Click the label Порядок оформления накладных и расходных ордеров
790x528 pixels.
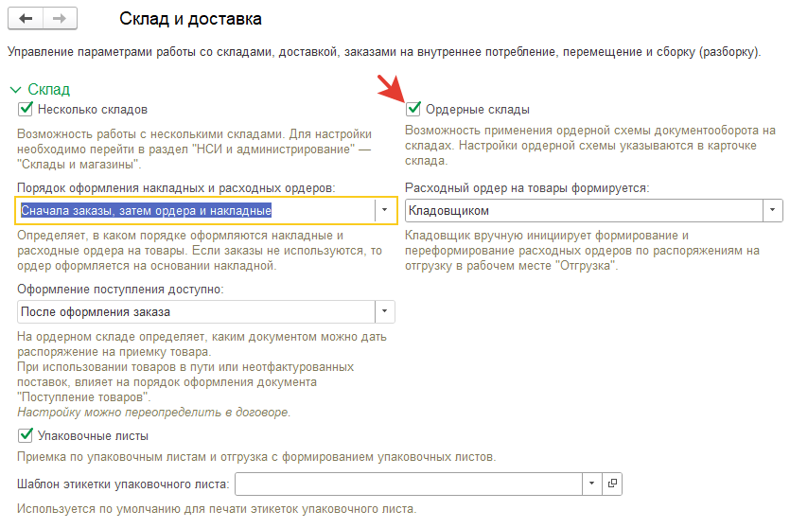[x=176, y=188]
